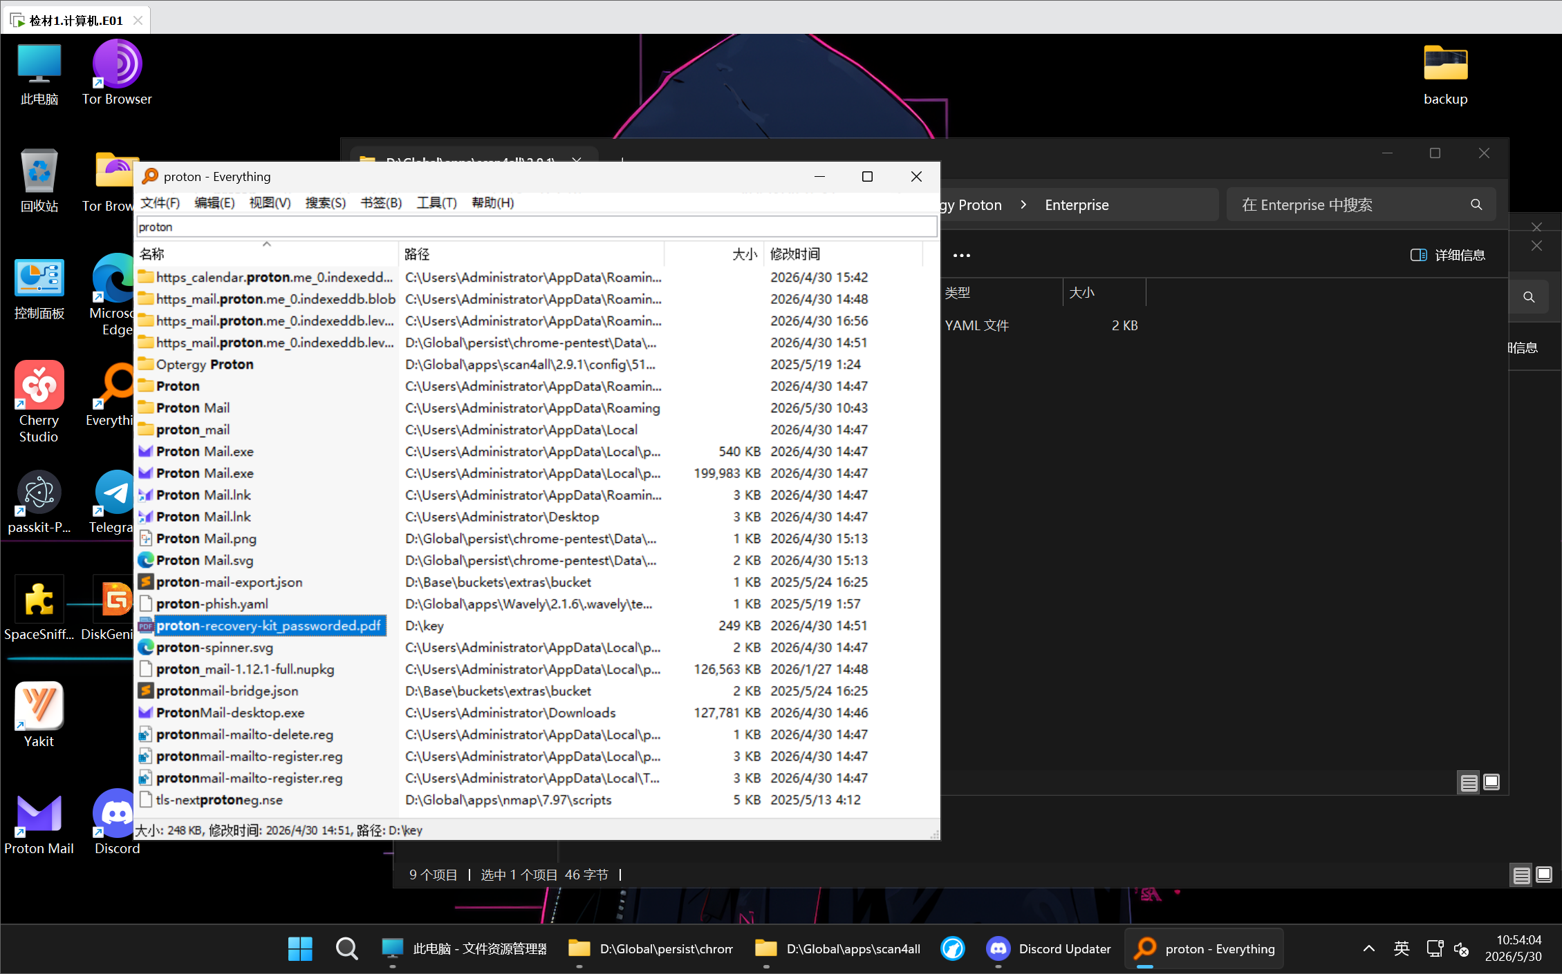Screen dimensions: 1562x974
Task: Launch SpaceSniffer desktop icon
Action: 39,608
